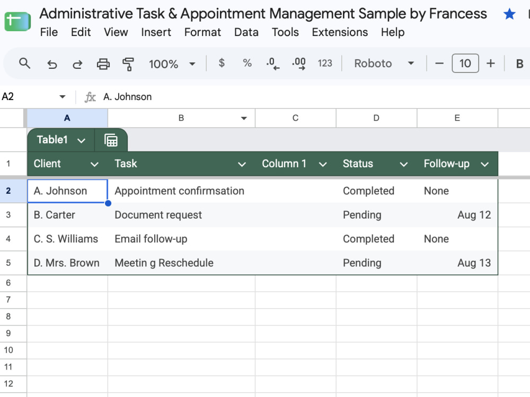
Task: Increase decimal places
Action: (299, 64)
